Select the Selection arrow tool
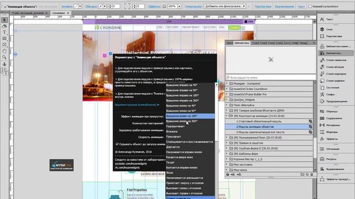355x199 pixels. (x=4, y=20)
